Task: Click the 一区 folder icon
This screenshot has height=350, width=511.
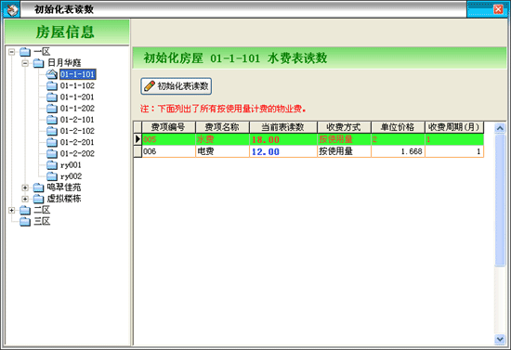Action: pos(25,52)
